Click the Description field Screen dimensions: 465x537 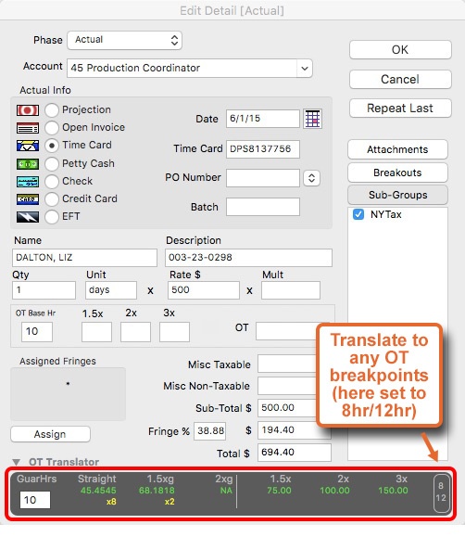248,258
